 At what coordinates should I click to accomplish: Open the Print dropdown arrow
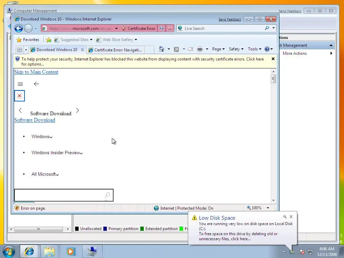tap(207, 49)
